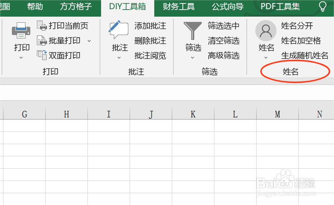The image size is (334, 205).
Task: Select column H header
Action: pyautogui.click(x=66, y=114)
